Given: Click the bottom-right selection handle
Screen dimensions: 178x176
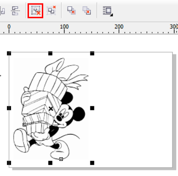Looking at the screenshot, I should 92,163.
